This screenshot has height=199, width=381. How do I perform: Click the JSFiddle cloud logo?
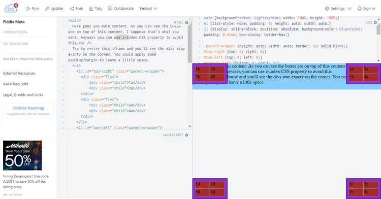click(x=11, y=8)
